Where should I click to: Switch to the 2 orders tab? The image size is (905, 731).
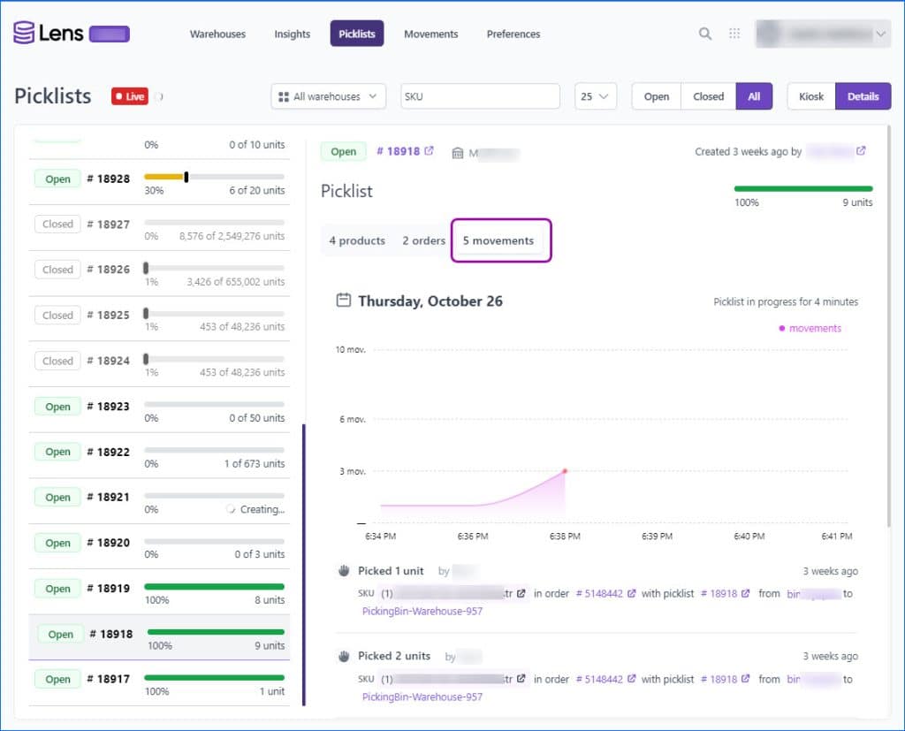(x=423, y=240)
